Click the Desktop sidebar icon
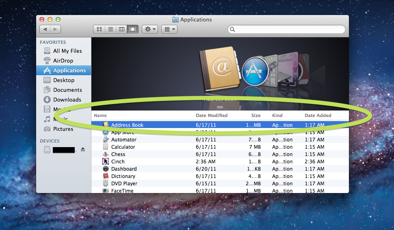This screenshot has width=394, height=230. (47, 80)
